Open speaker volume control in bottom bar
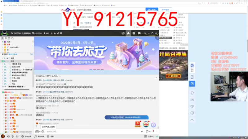 8,136
